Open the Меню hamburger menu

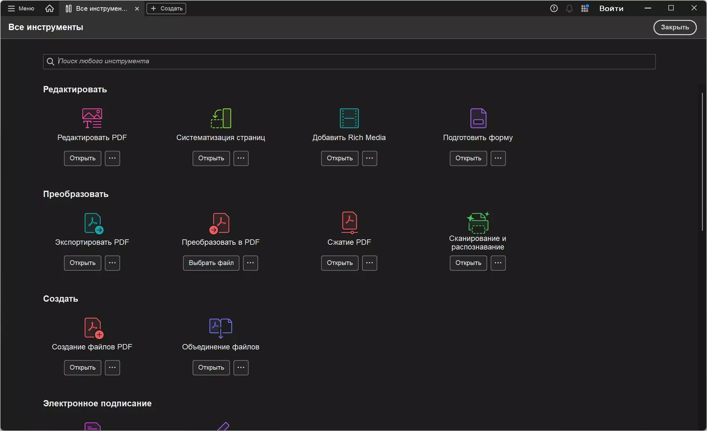pyautogui.click(x=21, y=8)
